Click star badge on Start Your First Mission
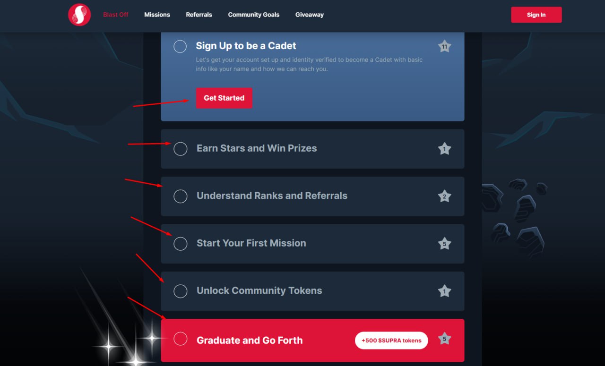 [x=444, y=244]
